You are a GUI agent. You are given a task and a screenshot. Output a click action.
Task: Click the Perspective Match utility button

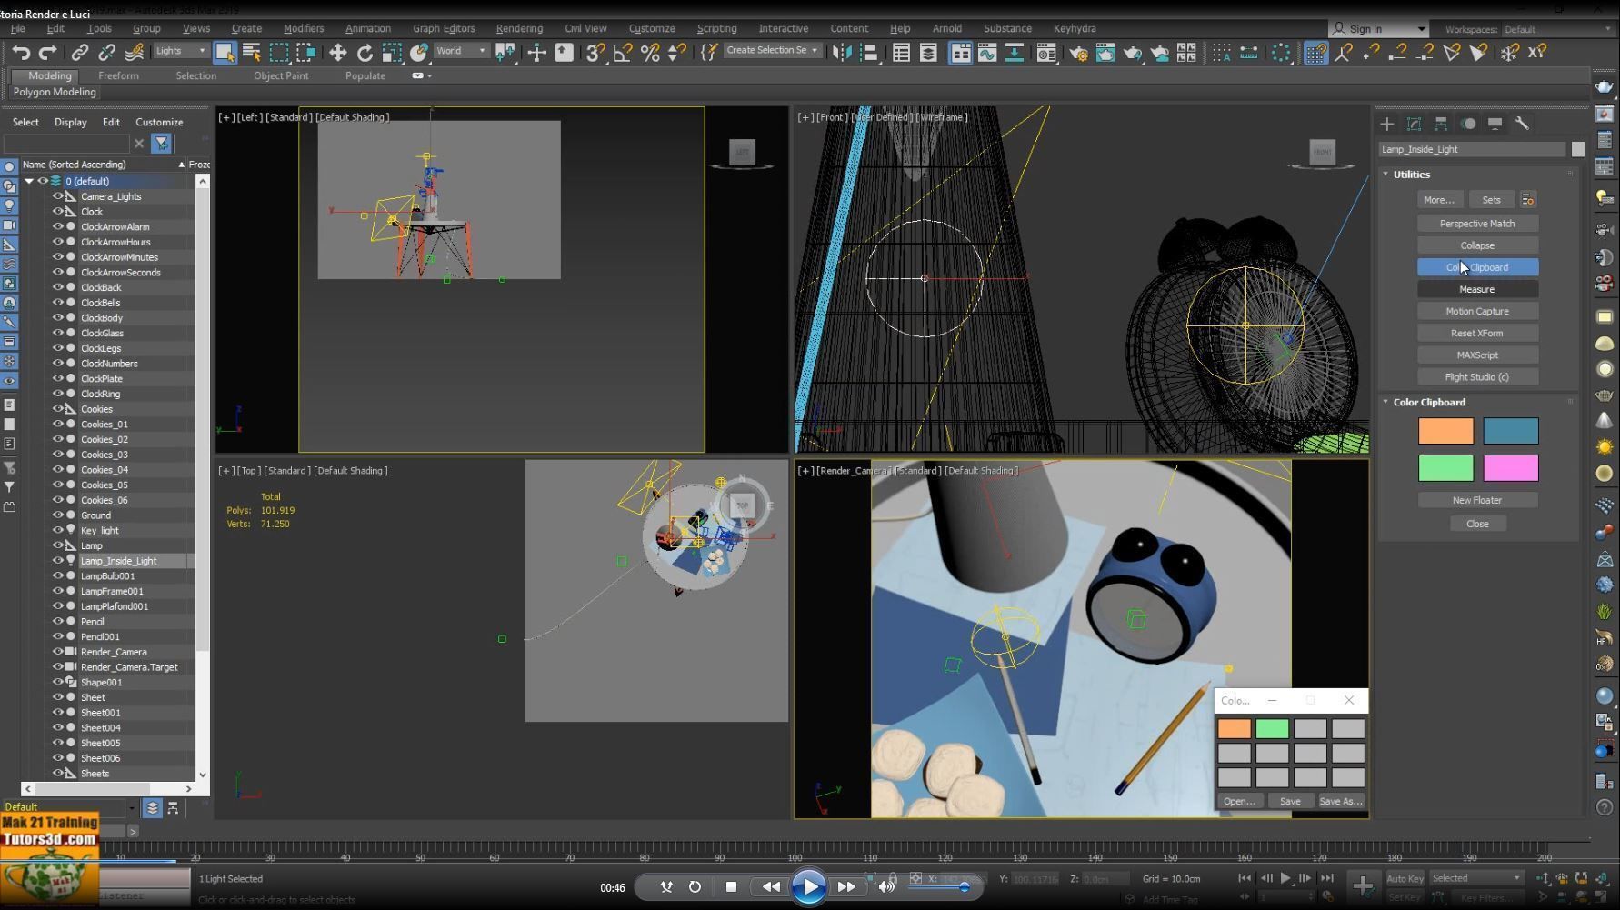tap(1477, 224)
